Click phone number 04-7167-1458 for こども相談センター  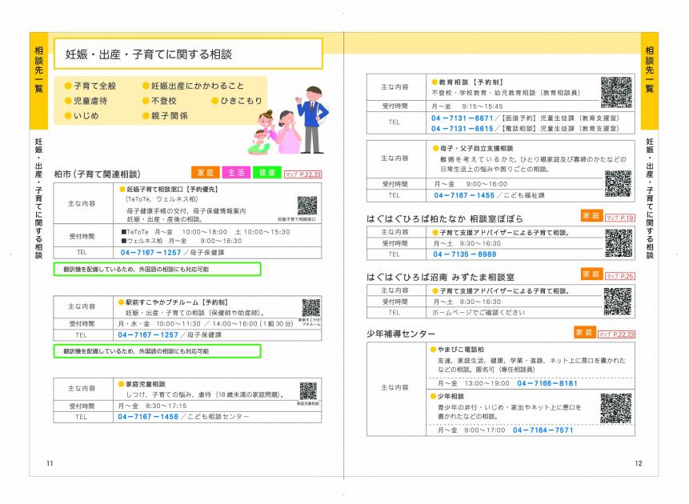(147, 417)
